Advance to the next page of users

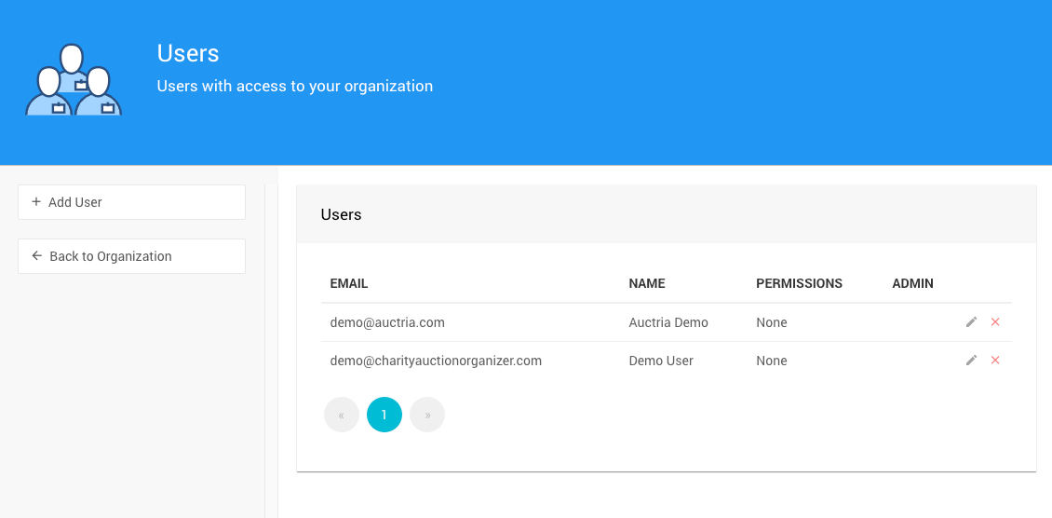[427, 415]
